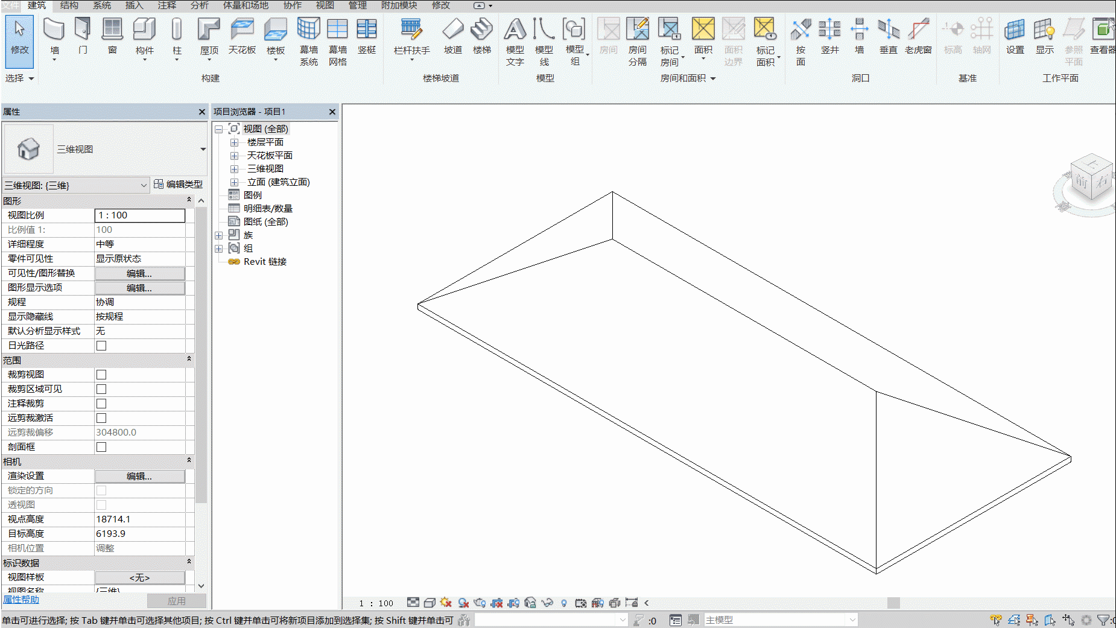Select the Model Text (模型文字) tool

pos(515,41)
